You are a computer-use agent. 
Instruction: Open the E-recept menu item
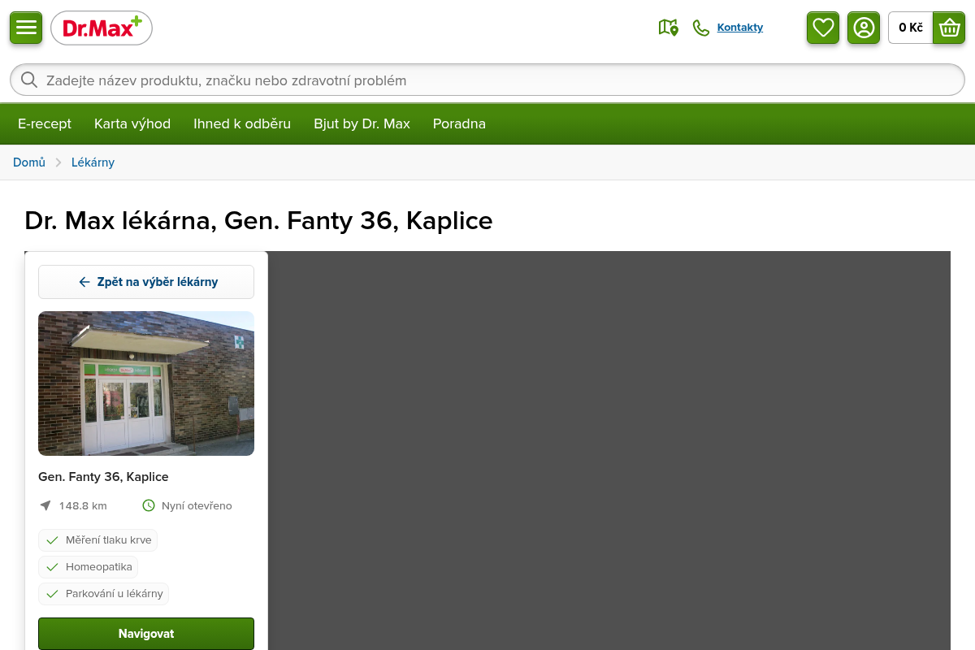[x=45, y=123]
